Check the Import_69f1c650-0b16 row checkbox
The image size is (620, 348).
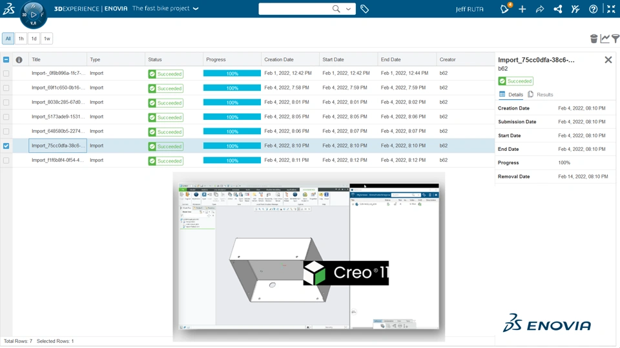(6, 88)
